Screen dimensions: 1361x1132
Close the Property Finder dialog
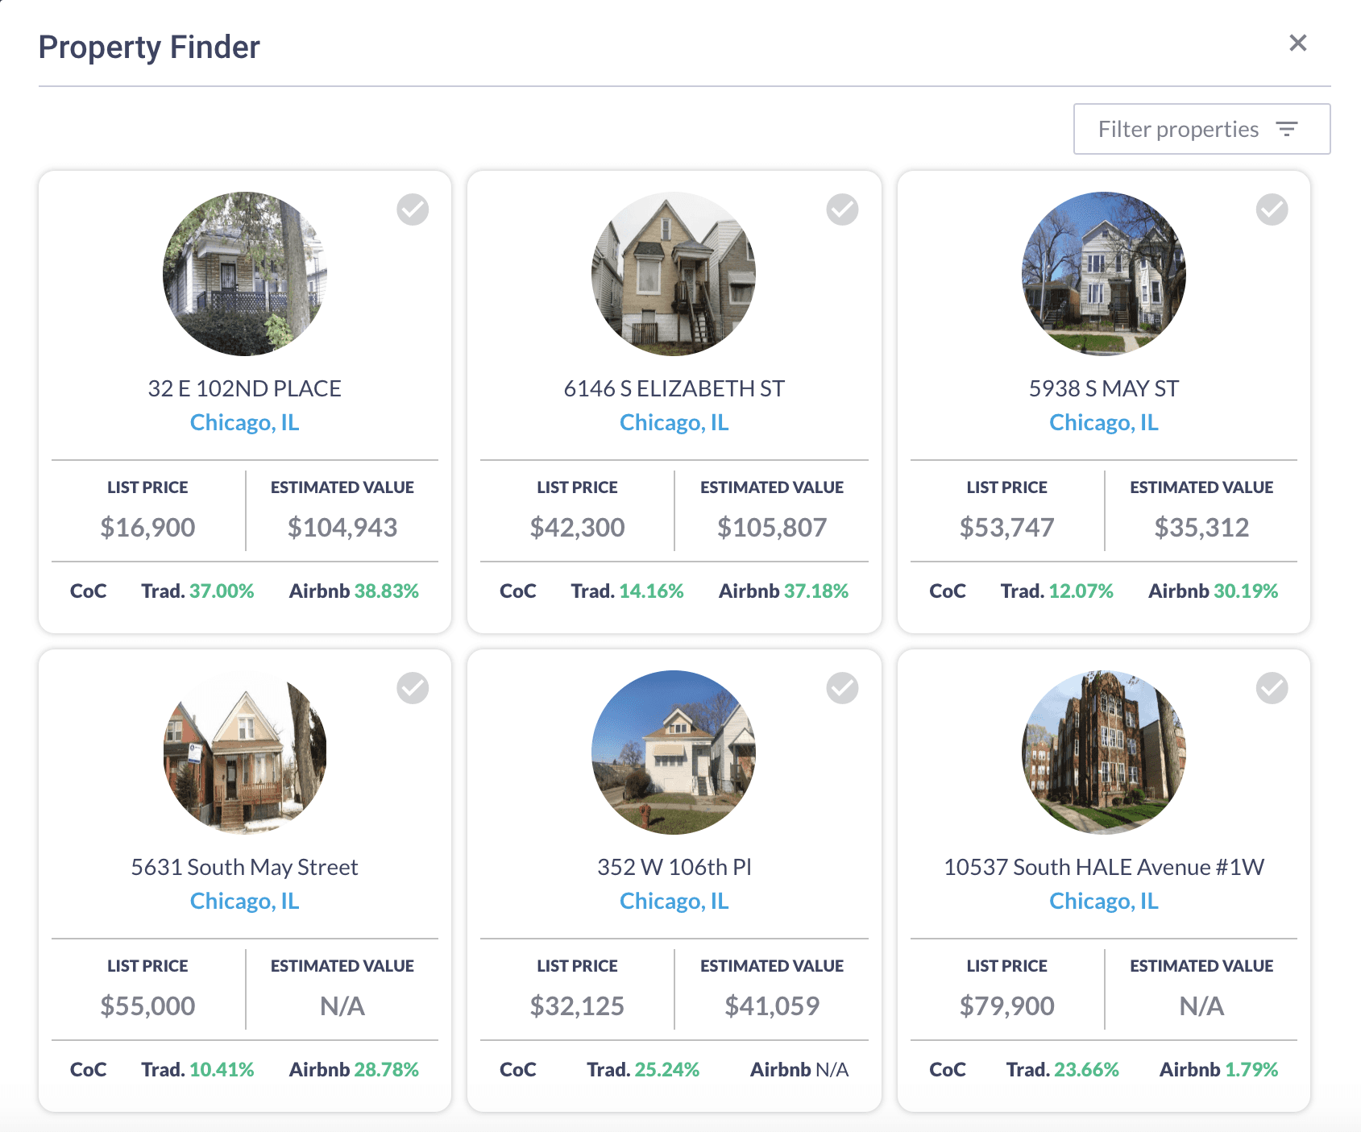tap(1297, 44)
